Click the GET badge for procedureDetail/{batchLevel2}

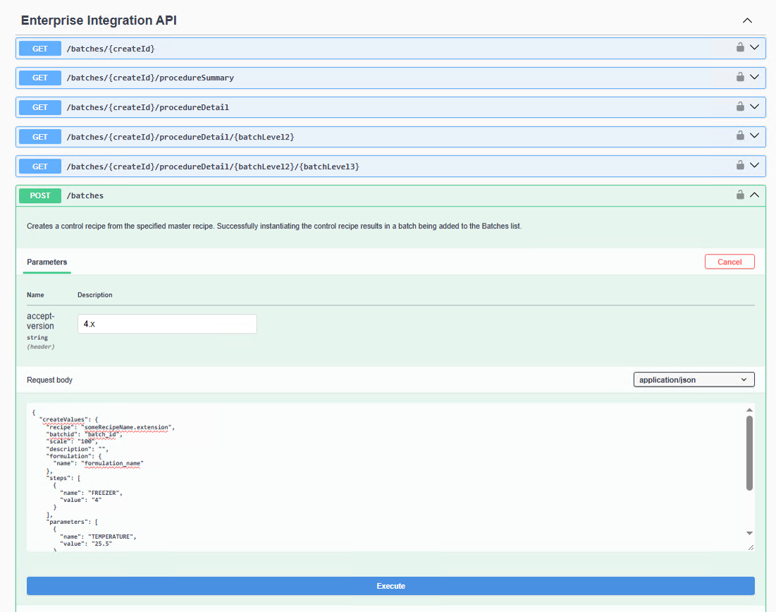click(x=40, y=137)
